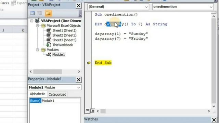This screenshot has height=123, width=219.
Task: Click the Module1 name value field
Action: click(x=61, y=101)
